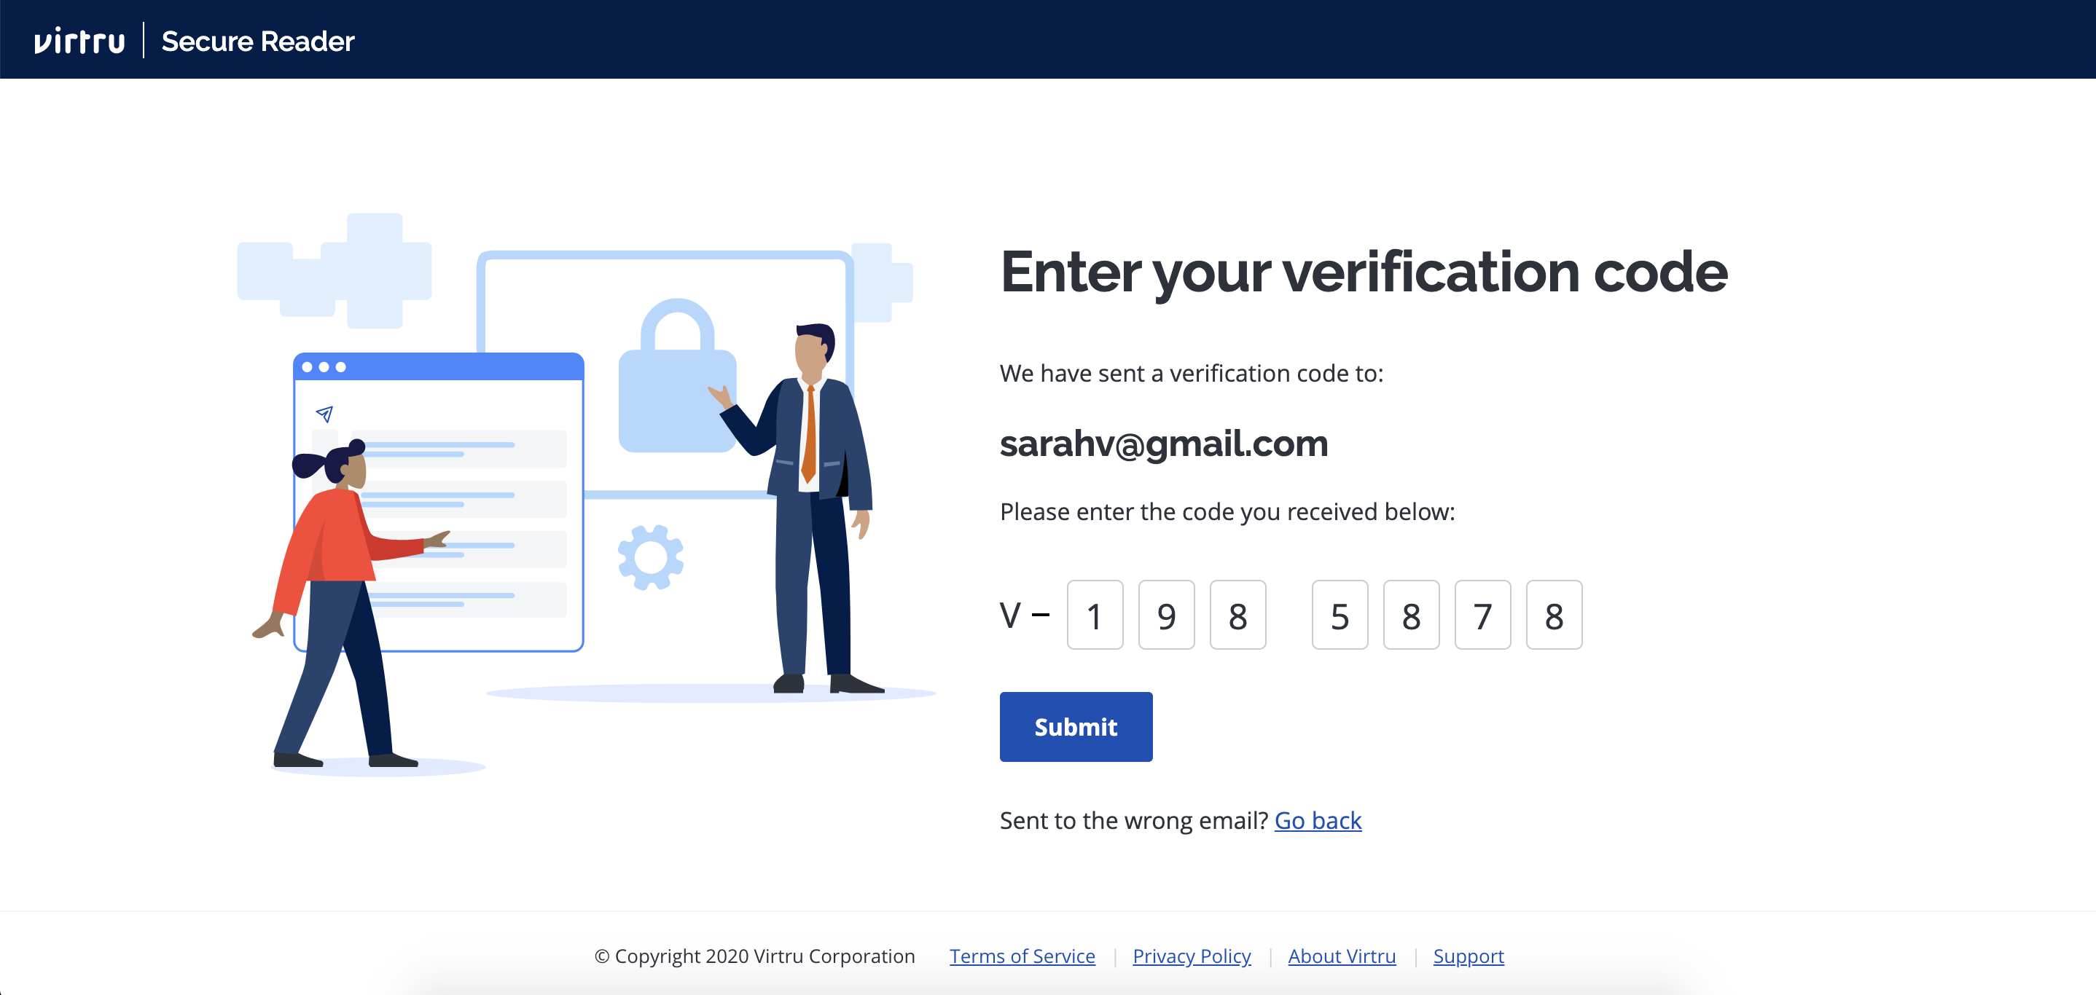This screenshot has width=2096, height=995.
Task: Click the first digit input field '1'
Action: point(1098,614)
